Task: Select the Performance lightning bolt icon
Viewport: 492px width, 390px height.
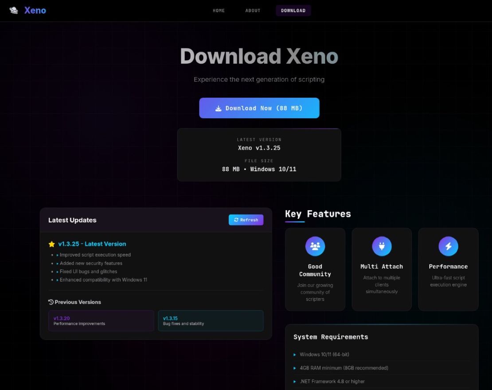Action: pyautogui.click(x=448, y=246)
